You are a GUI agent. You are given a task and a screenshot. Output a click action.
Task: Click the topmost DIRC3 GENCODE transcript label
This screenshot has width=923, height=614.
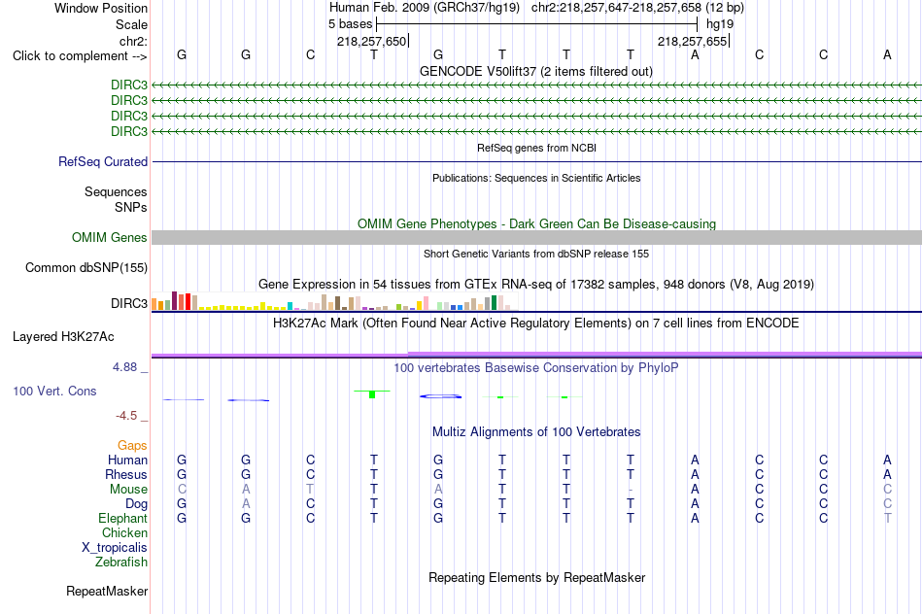click(129, 85)
